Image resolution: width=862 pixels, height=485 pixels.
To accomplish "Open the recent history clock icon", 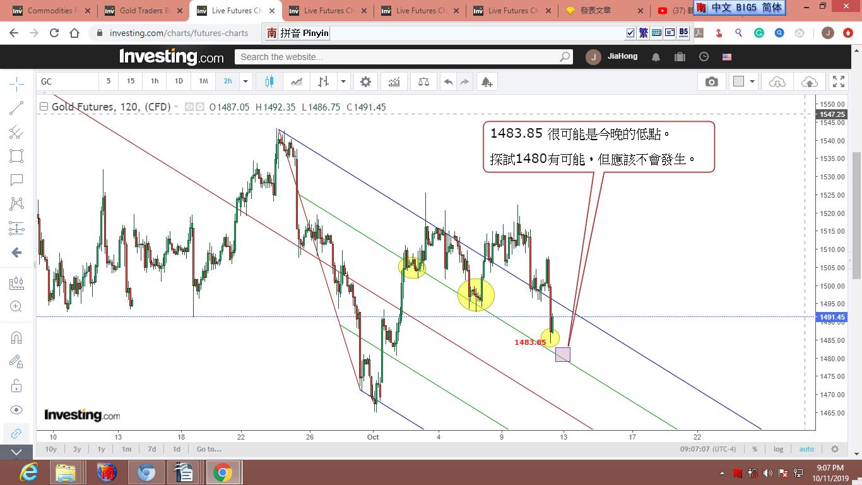I will point(704,57).
